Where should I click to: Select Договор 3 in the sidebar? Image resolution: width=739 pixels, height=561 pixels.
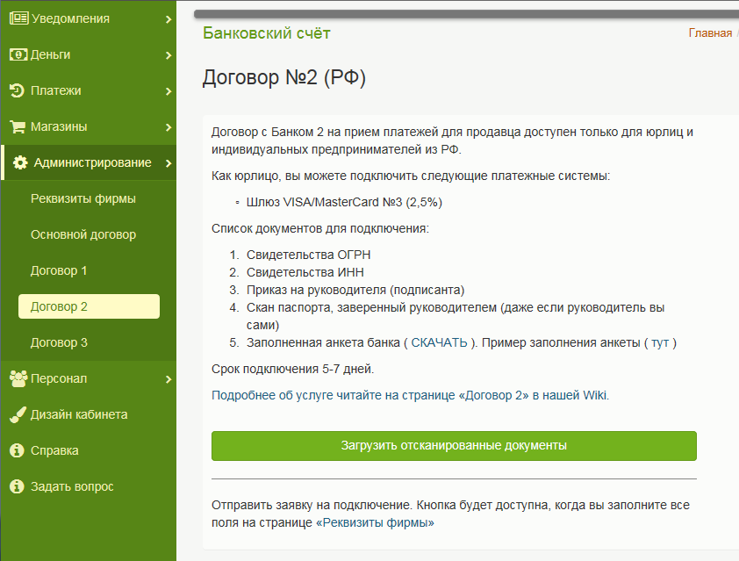tap(60, 342)
